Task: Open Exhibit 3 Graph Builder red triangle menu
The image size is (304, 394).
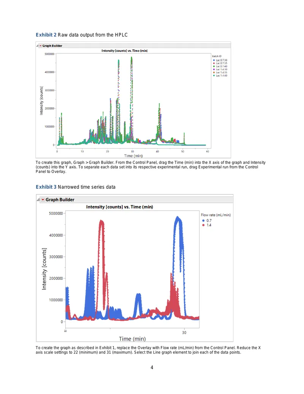Action: pyautogui.click(x=43, y=200)
